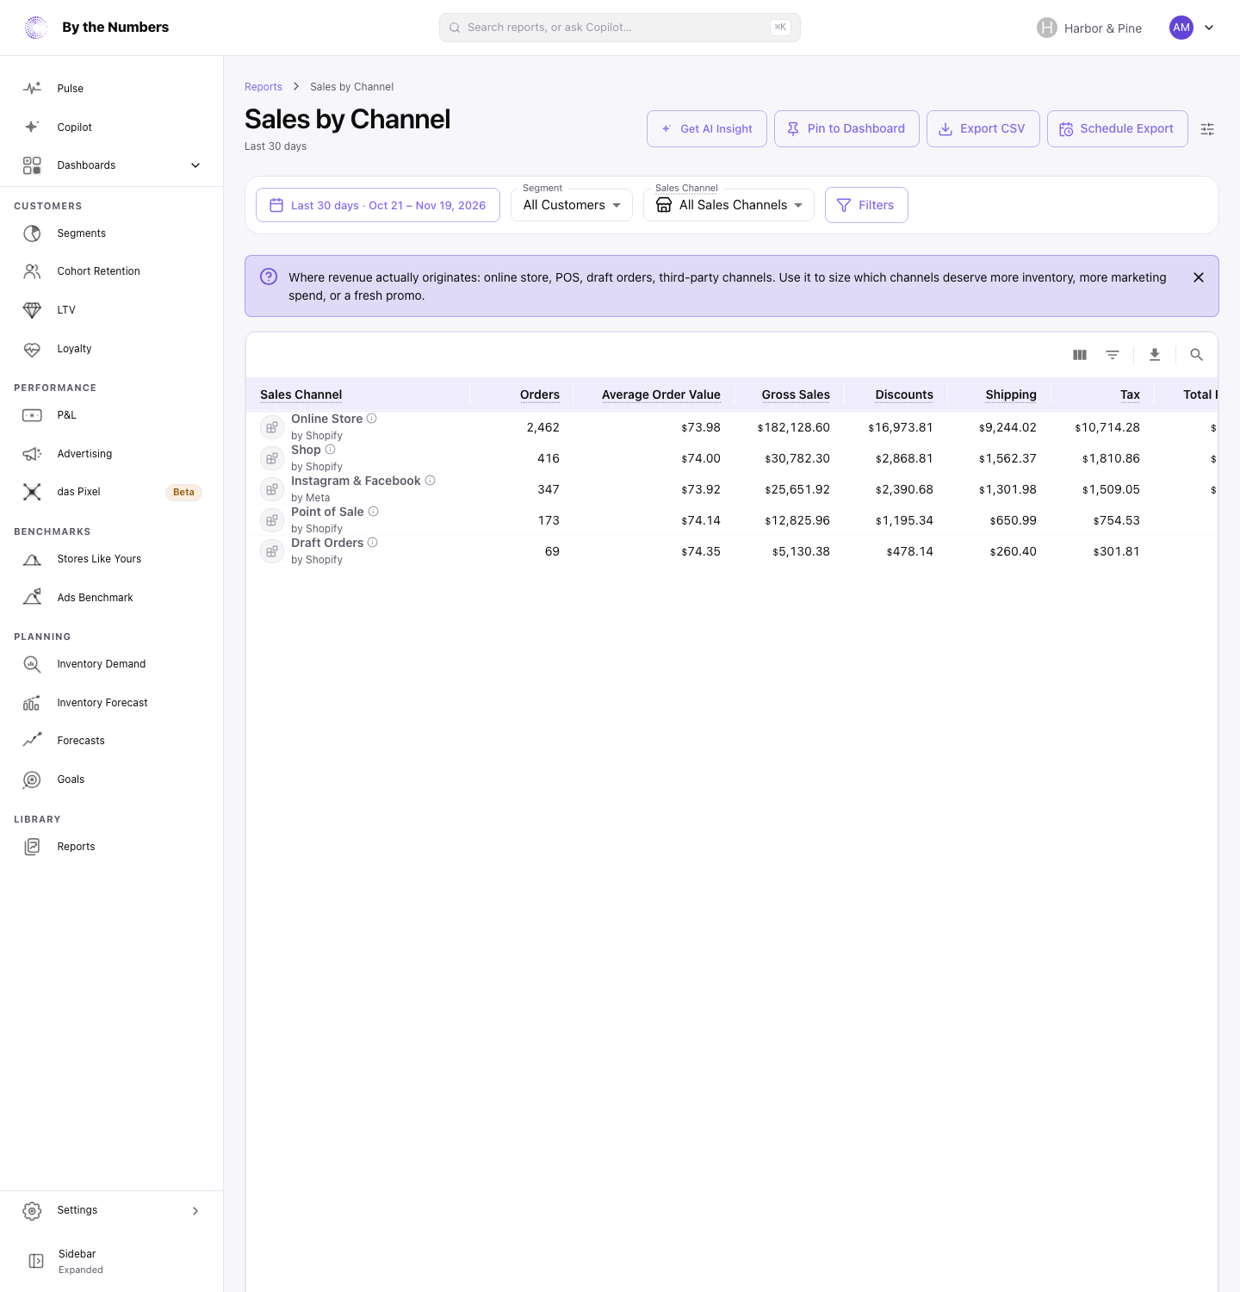Click the info icon beside Point of Sale
This screenshot has width=1240, height=1292.
[x=374, y=512]
